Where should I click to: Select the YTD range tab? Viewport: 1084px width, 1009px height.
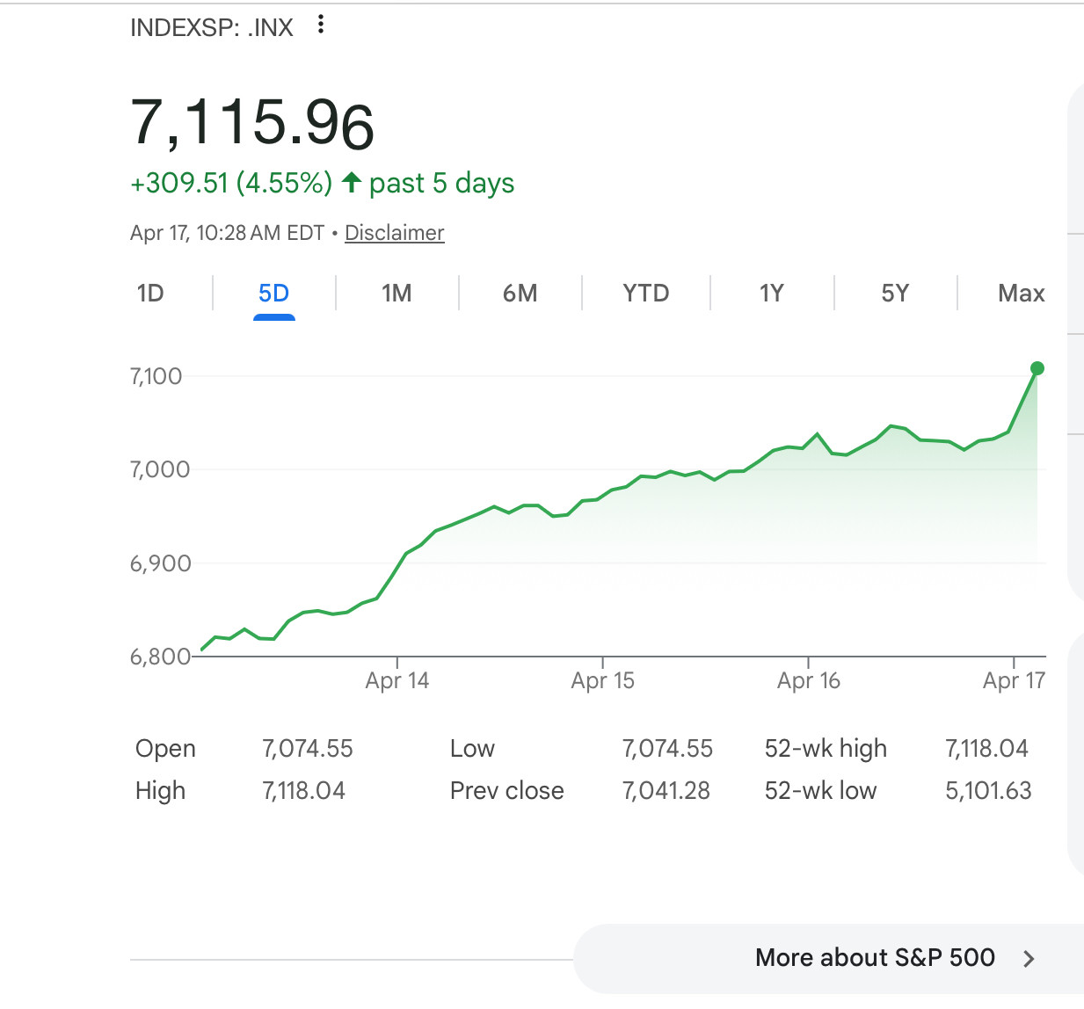[646, 293]
